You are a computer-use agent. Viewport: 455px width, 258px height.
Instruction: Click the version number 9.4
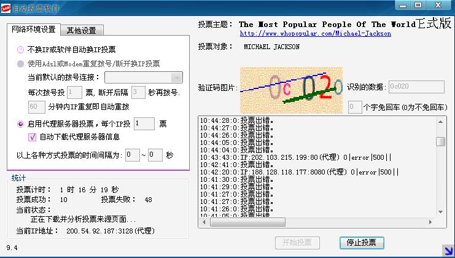tap(12, 248)
